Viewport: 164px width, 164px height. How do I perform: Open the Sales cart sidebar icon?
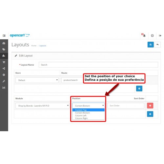coord(4,62)
